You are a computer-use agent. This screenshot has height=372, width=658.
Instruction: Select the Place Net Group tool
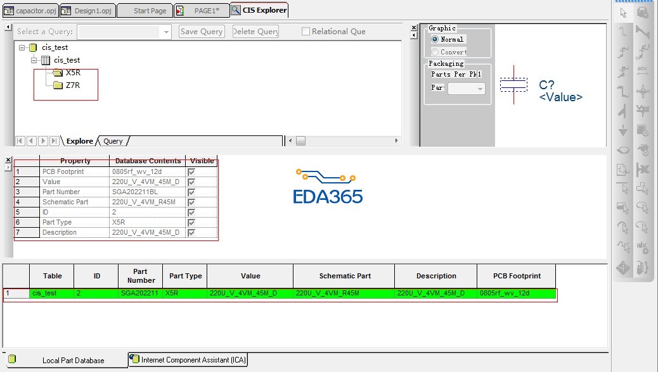pos(643,32)
